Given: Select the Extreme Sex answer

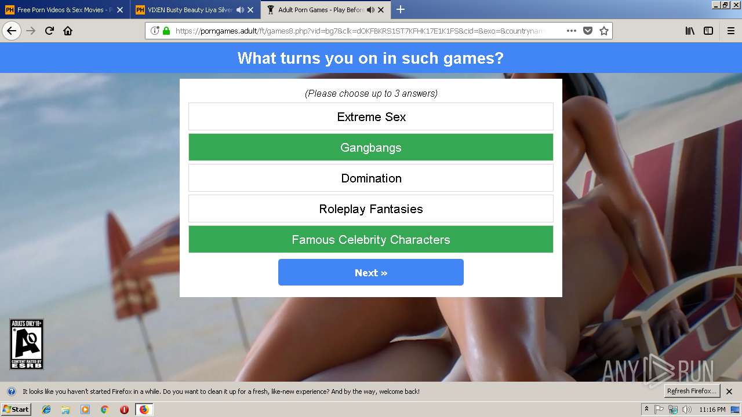Looking at the screenshot, I should 371,116.
